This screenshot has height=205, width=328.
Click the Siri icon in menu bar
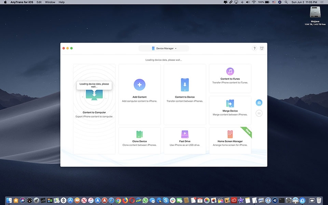(x=280, y=2)
